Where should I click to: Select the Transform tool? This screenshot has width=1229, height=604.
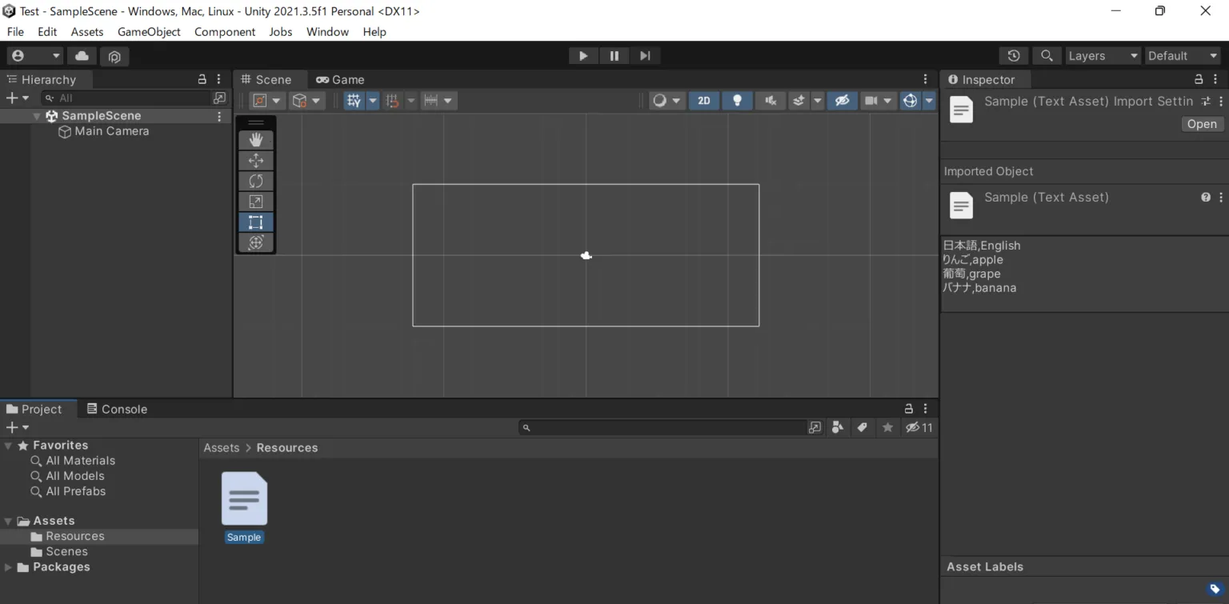[256, 242]
